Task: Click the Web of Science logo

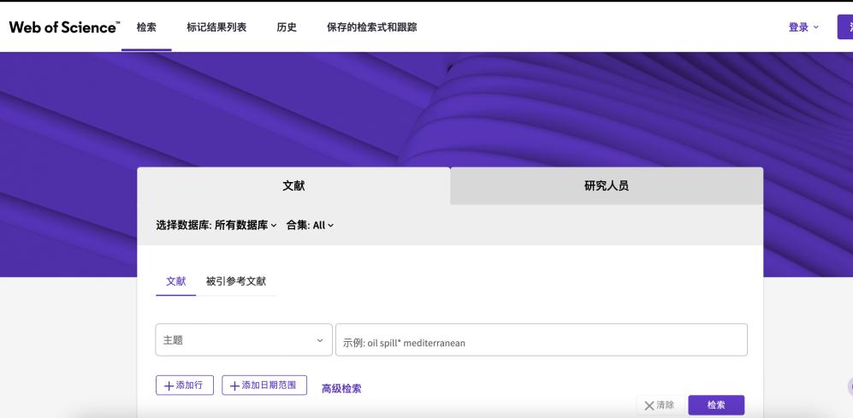Action: (x=64, y=27)
